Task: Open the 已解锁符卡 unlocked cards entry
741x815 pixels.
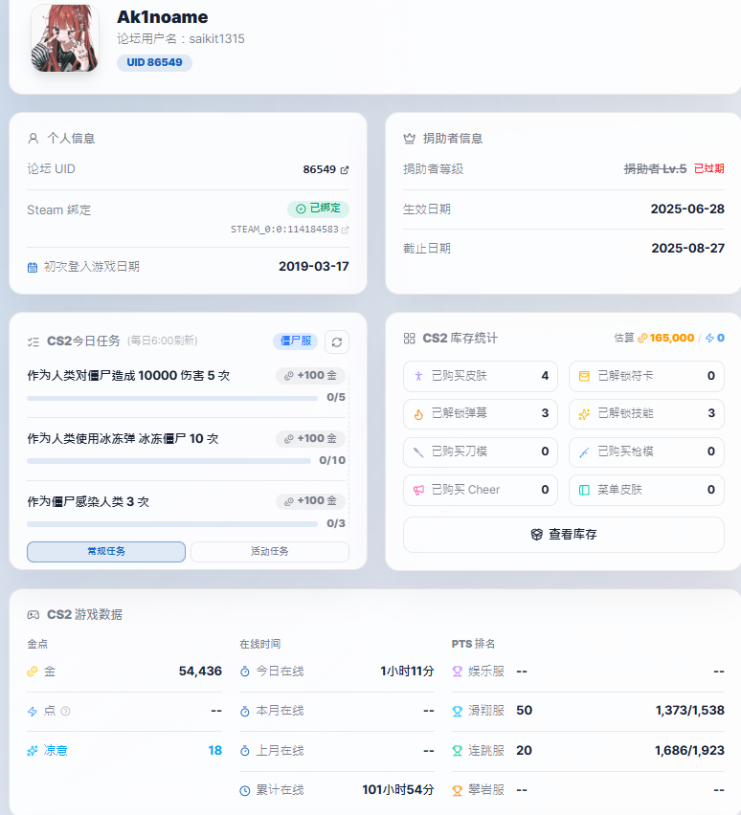Action: [646, 376]
